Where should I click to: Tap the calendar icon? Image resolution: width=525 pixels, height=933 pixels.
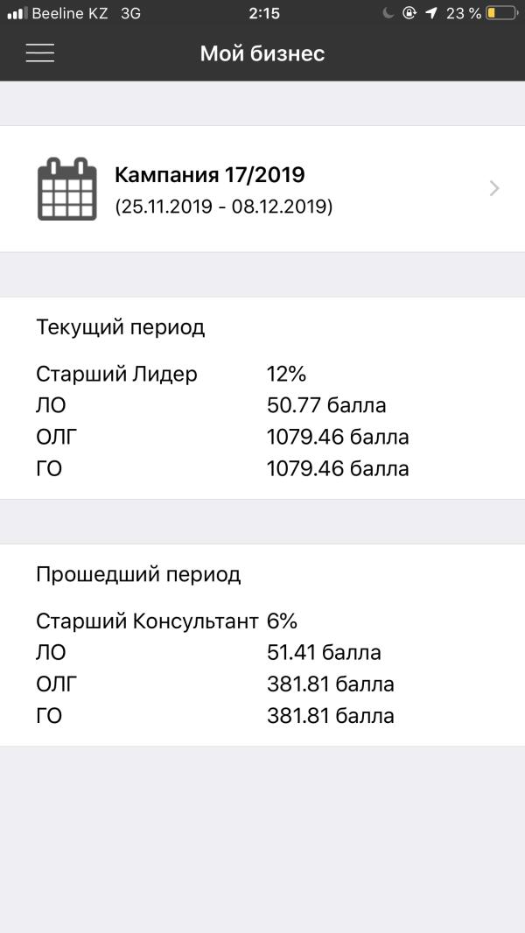(x=67, y=188)
